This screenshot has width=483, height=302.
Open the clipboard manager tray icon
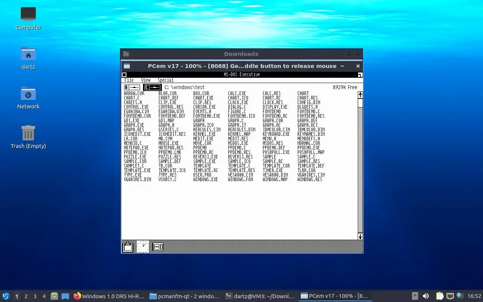[x=440, y=296]
